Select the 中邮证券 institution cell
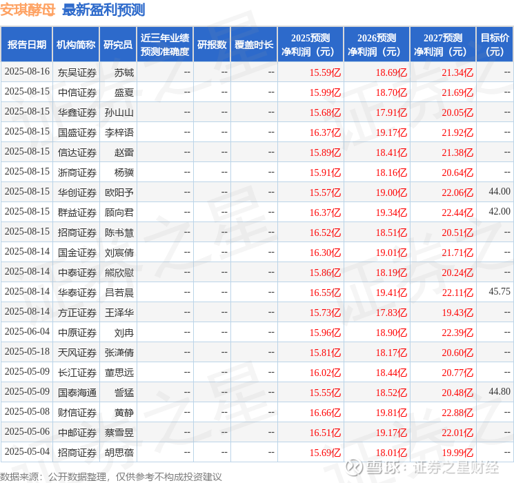514x483 pixels. click(x=77, y=433)
